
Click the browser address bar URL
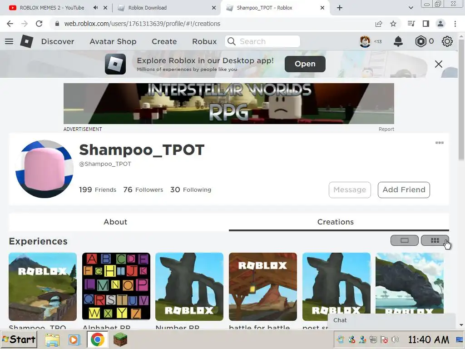coord(142,24)
